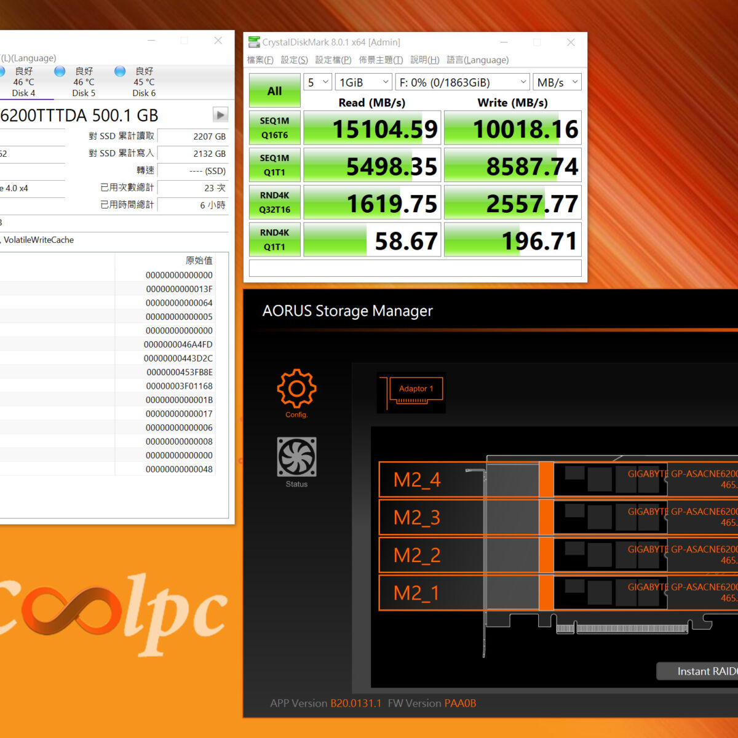Click the RND4K Q32T16 write value 2557.77
Screen dimensions: 738x738
click(x=512, y=202)
